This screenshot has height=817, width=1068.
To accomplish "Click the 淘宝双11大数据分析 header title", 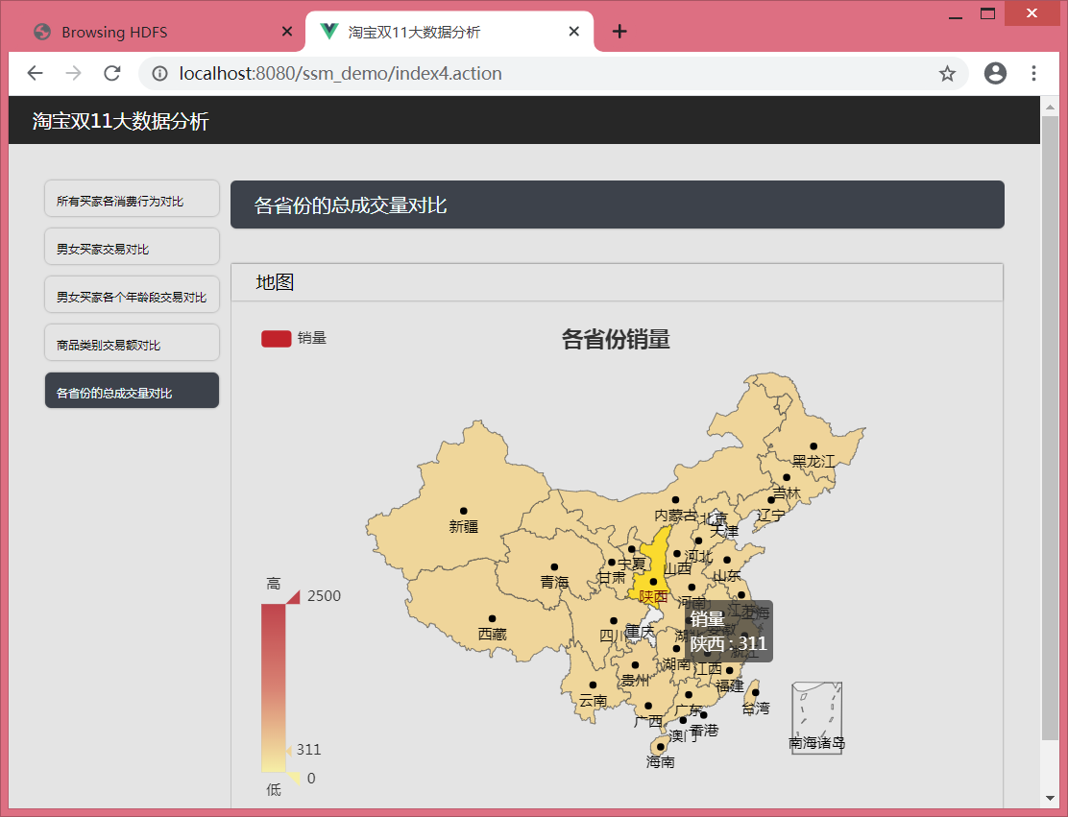I will [x=121, y=121].
